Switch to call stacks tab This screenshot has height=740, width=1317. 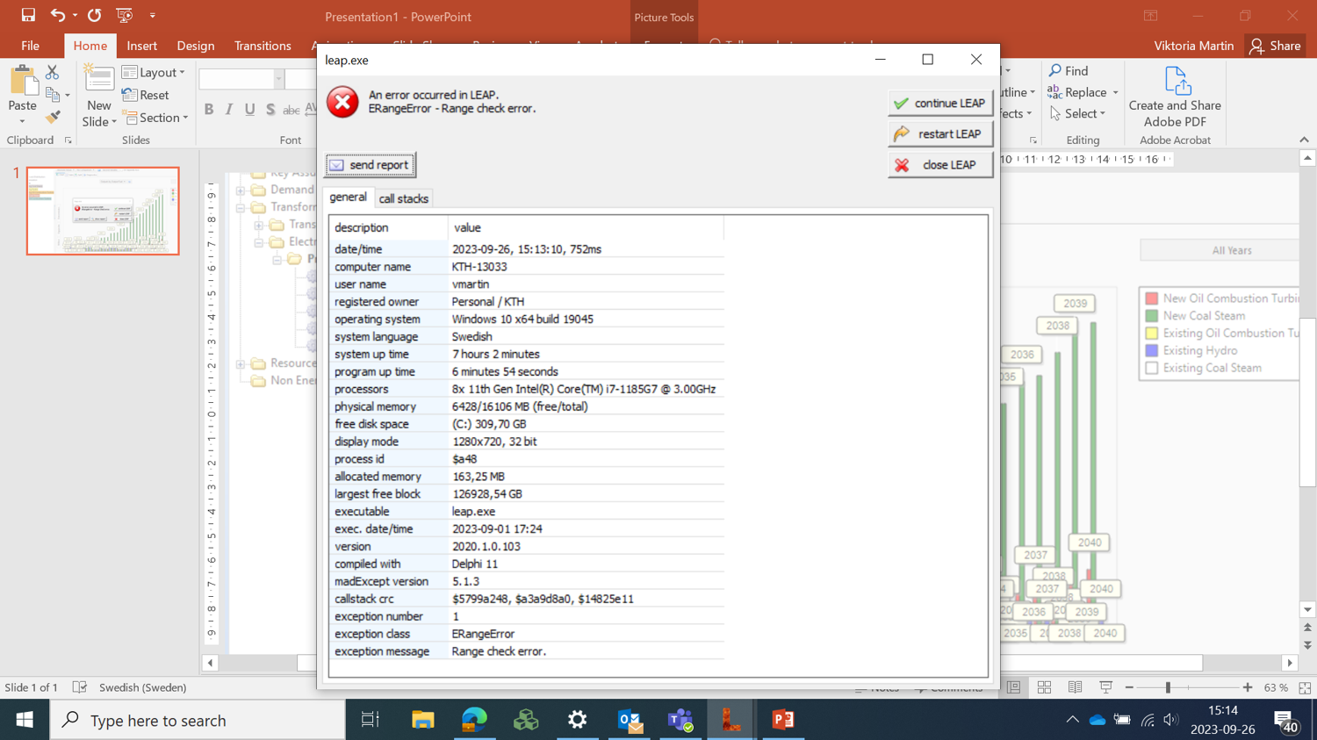pos(404,198)
